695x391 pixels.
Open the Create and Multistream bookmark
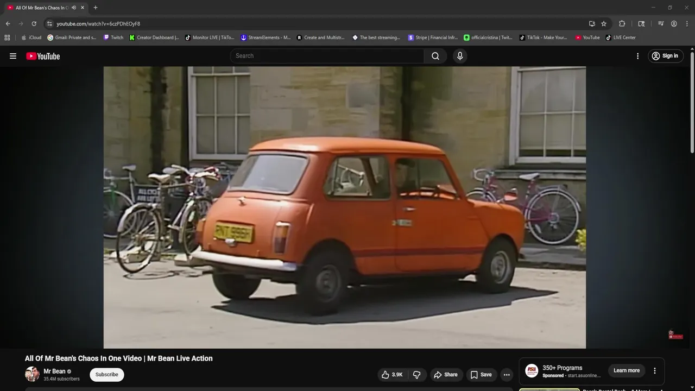tap(320, 37)
